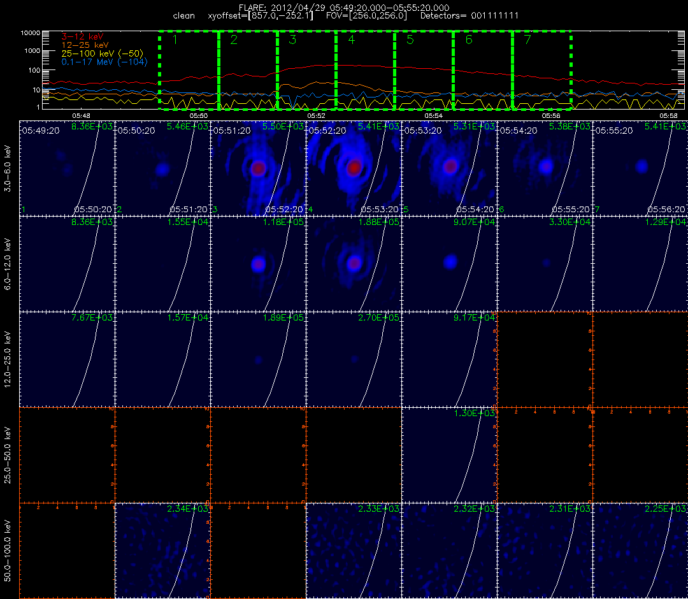The height and width of the screenshot is (599, 688).
Task: Click the 2.32E+03 value label
Action: pos(475,509)
